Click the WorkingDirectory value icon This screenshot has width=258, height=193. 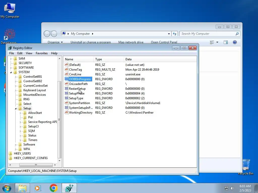coord(67,112)
